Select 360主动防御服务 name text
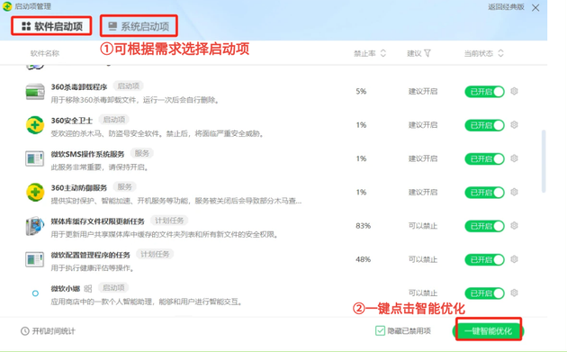Viewport: 567px width, 352px height. point(79,188)
